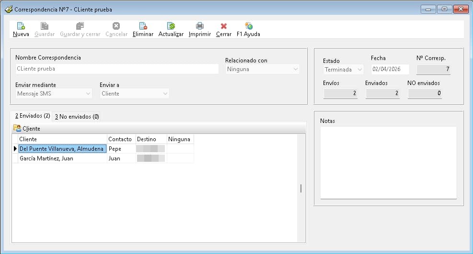Expand the Estado dropdown

(359, 70)
